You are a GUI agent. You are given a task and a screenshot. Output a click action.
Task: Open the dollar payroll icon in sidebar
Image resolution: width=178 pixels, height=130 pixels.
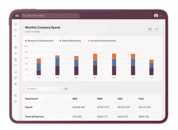[15, 60]
